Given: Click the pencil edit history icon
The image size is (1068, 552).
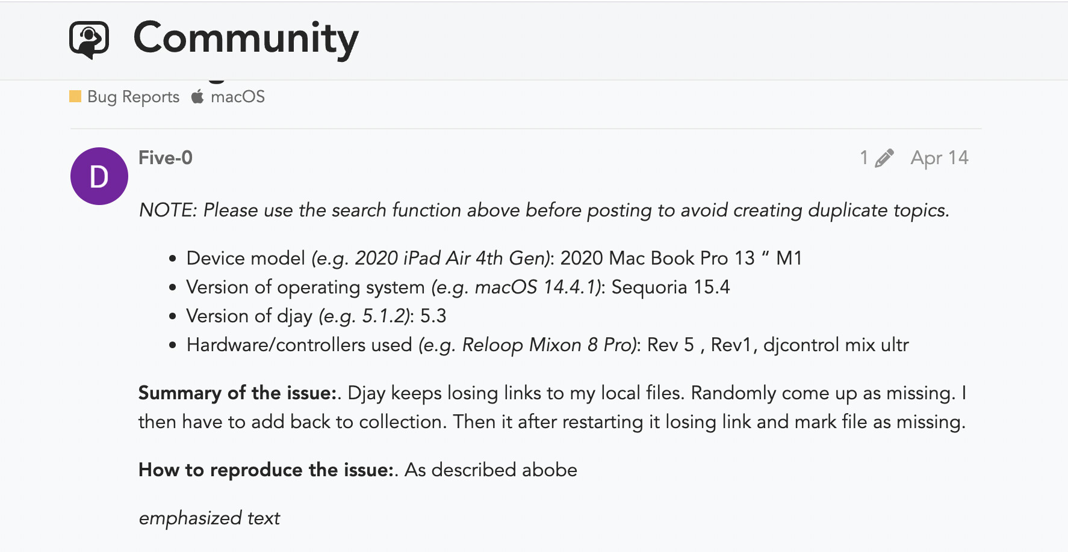Looking at the screenshot, I should (884, 158).
